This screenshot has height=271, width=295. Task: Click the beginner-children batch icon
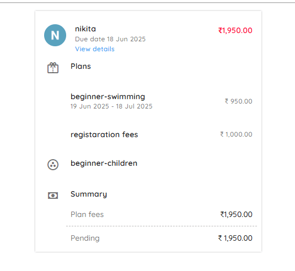[53, 165]
